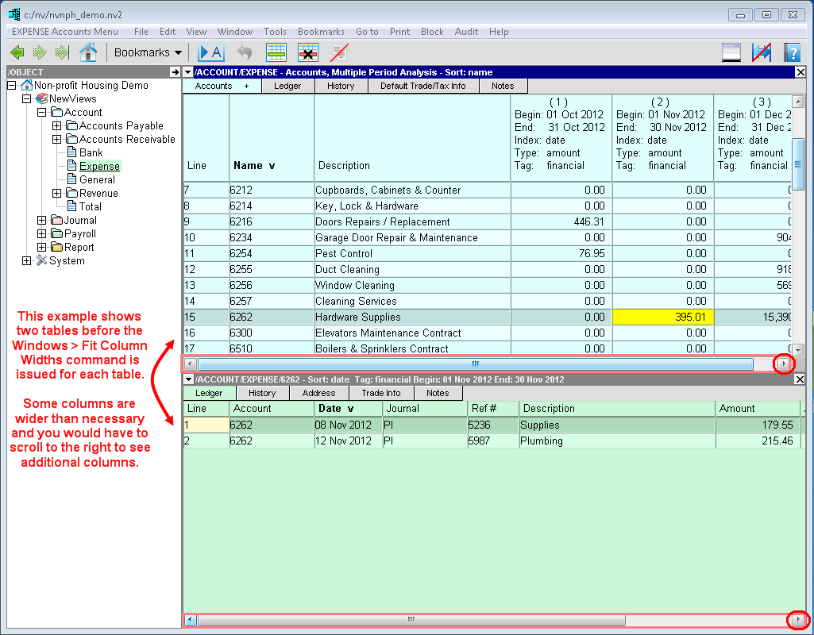Viewport: 814px width, 635px height.
Task: Click the blue triangle A toolbar icon
Action: tap(210, 52)
